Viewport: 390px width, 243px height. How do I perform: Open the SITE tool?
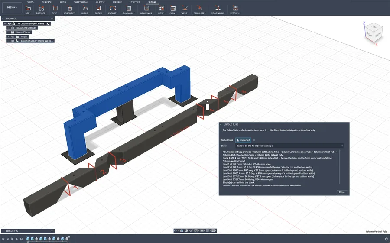pos(55,10)
